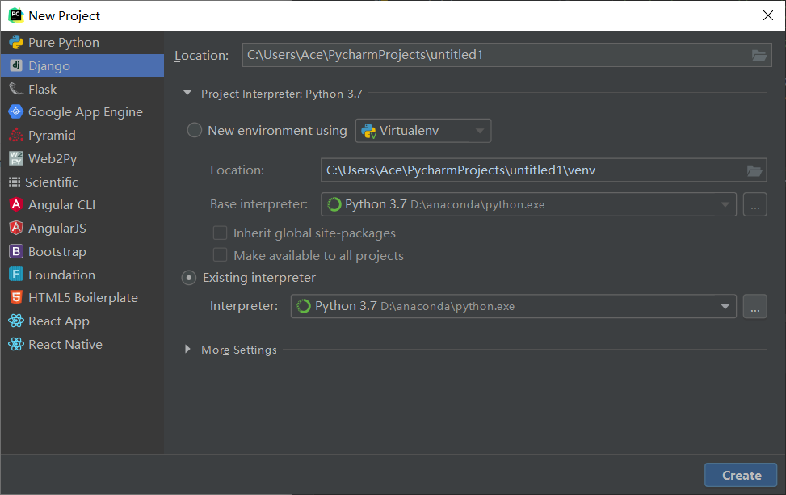Select Scientific project type
The image size is (786, 495).
pyautogui.click(x=82, y=182)
